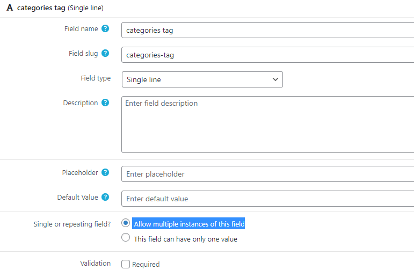The image size is (414, 270).
Task: Click the help icon beside Placeholder
Action: coord(105,172)
